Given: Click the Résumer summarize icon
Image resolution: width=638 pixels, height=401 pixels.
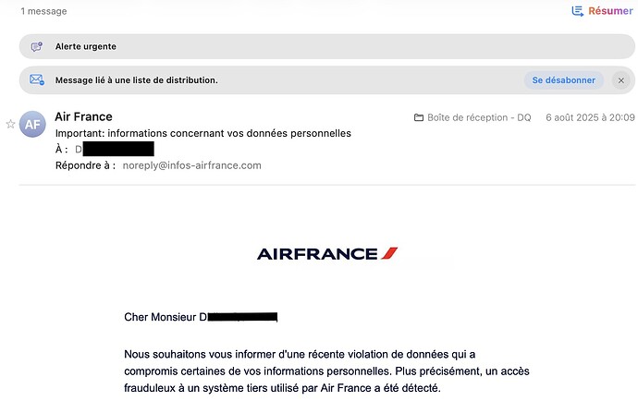Looking at the screenshot, I should pos(577,11).
